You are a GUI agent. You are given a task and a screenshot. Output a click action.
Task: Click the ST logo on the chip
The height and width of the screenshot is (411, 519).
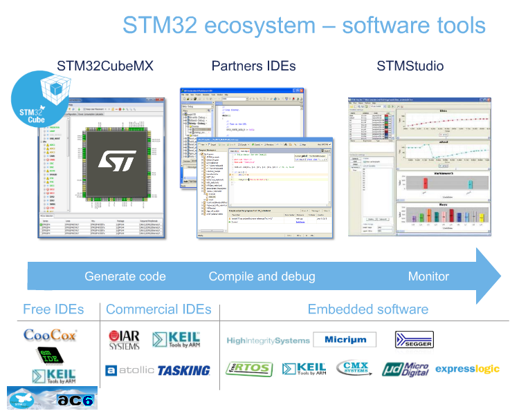pyautogui.click(x=117, y=161)
